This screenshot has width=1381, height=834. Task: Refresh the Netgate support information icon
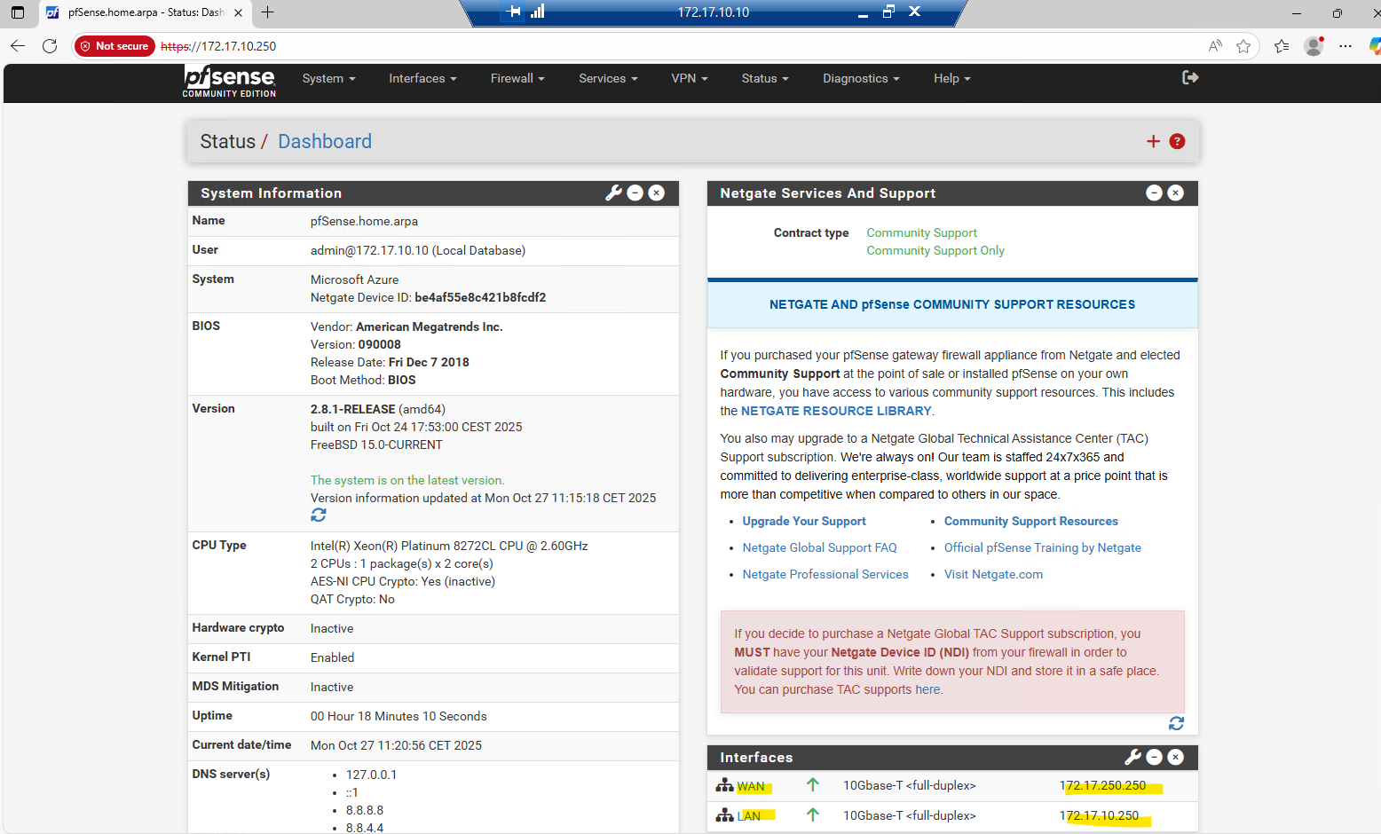(x=1176, y=724)
